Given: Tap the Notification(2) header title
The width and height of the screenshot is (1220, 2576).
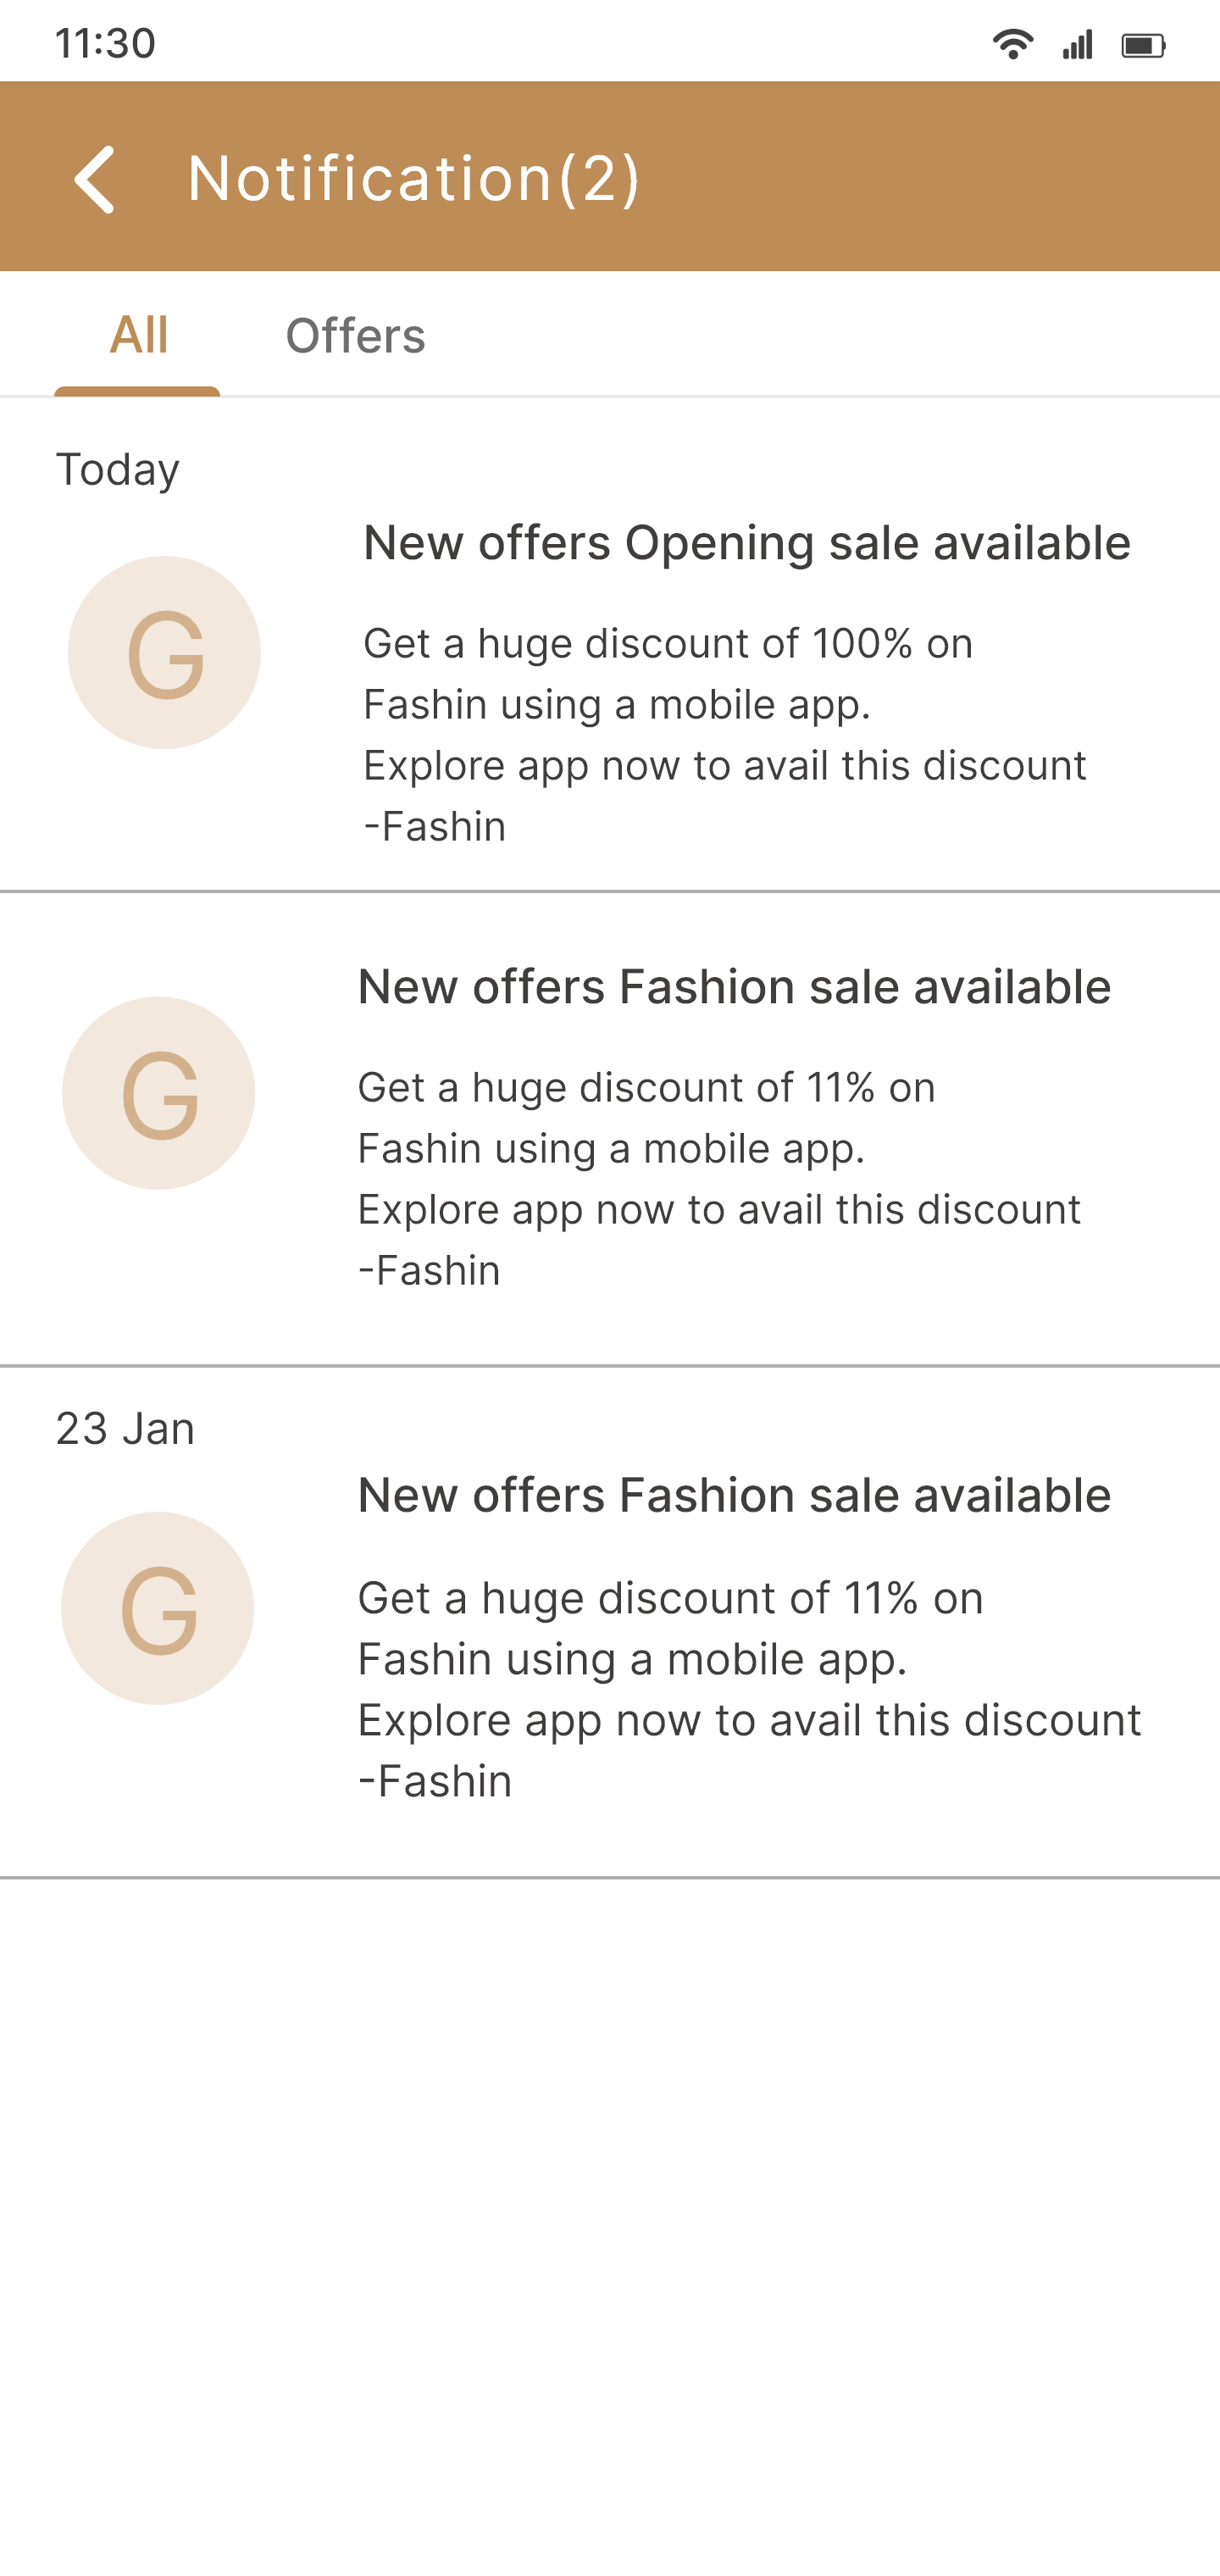Looking at the screenshot, I should pyautogui.click(x=413, y=179).
